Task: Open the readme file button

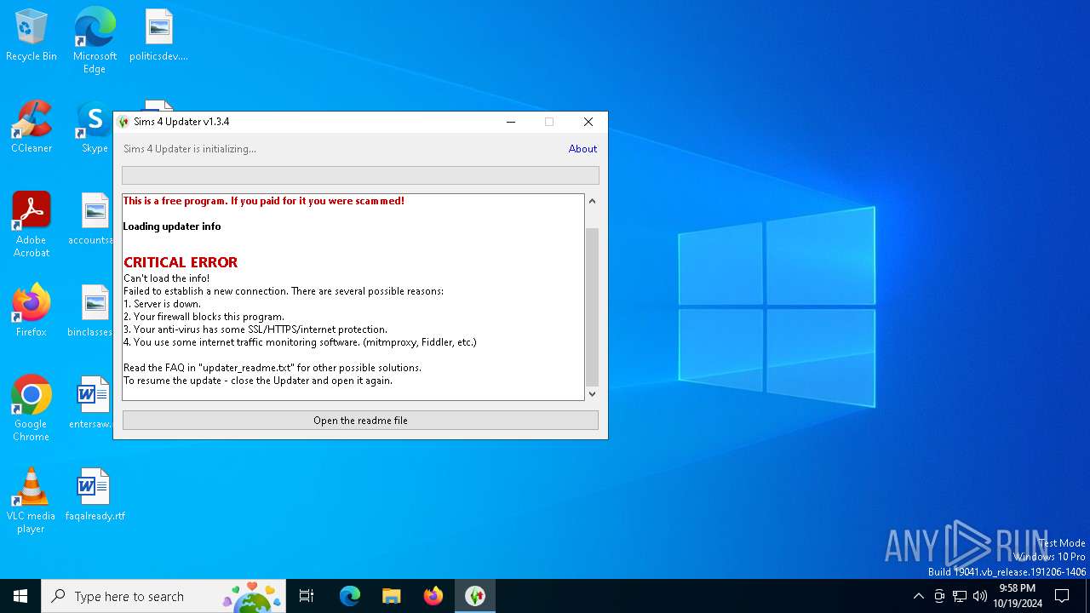Action: [360, 421]
